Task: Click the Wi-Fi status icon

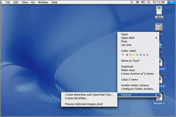Action: pyautogui.click(x=132, y=2)
